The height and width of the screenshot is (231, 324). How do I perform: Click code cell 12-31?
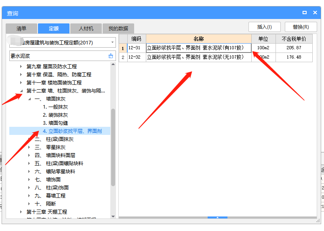pyautogui.click(x=137, y=48)
